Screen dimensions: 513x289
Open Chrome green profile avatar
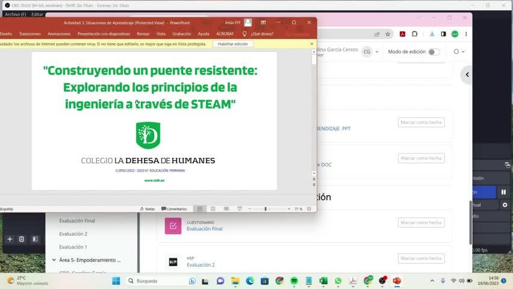coord(455,34)
